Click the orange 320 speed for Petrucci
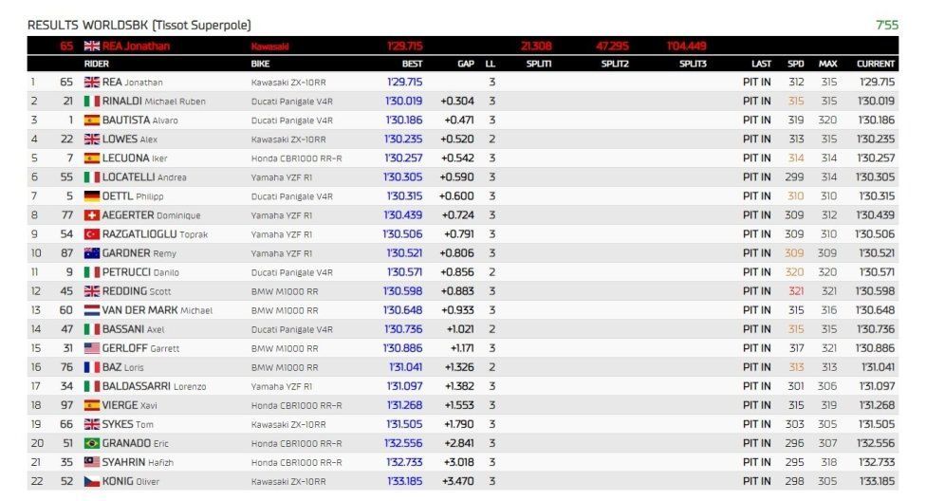926x501 pixels. coord(794,272)
